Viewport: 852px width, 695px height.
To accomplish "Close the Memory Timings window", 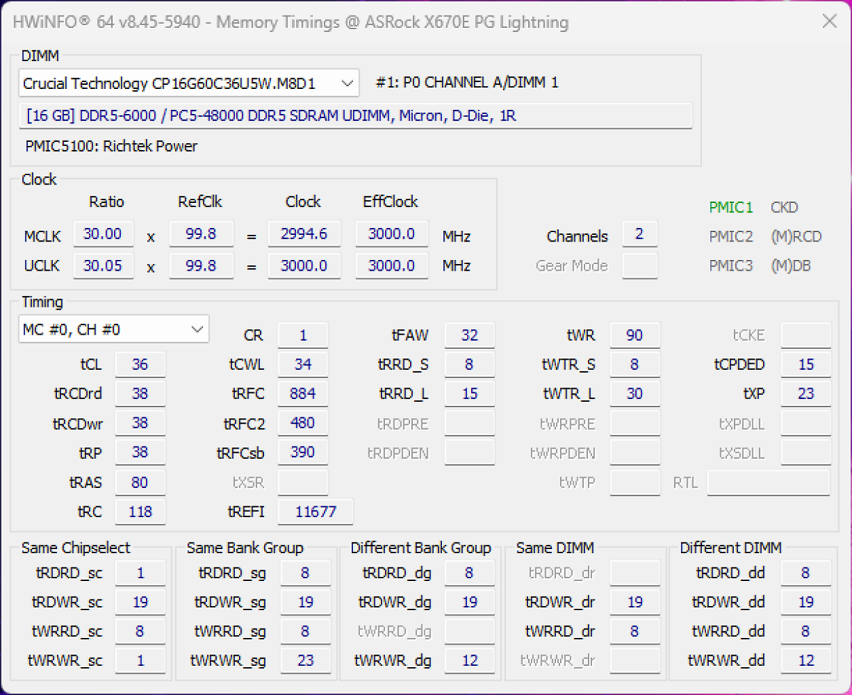I will 829,22.
